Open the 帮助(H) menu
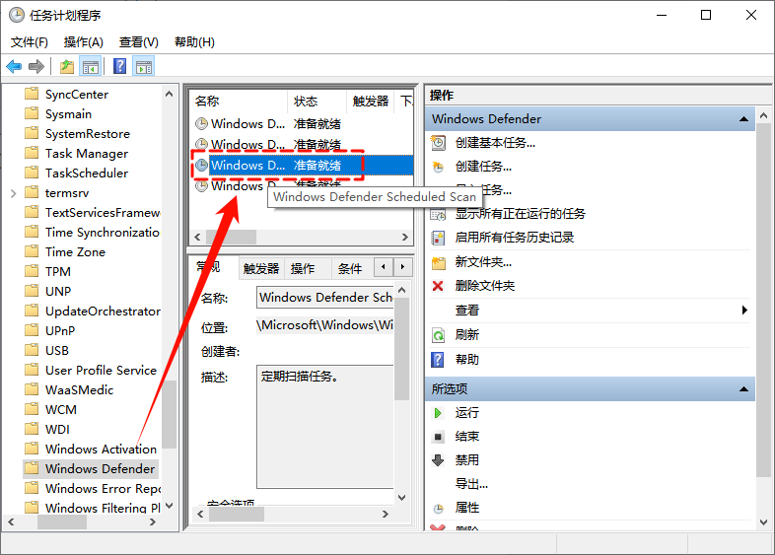The image size is (775, 555). point(194,42)
